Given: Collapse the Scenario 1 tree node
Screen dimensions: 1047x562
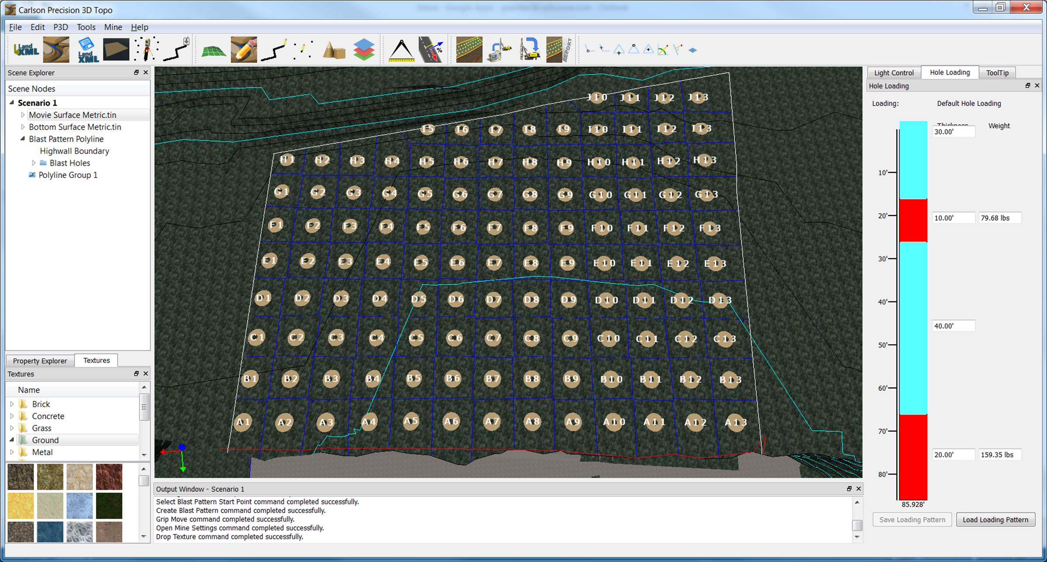Looking at the screenshot, I should click(x=12, y=103).
